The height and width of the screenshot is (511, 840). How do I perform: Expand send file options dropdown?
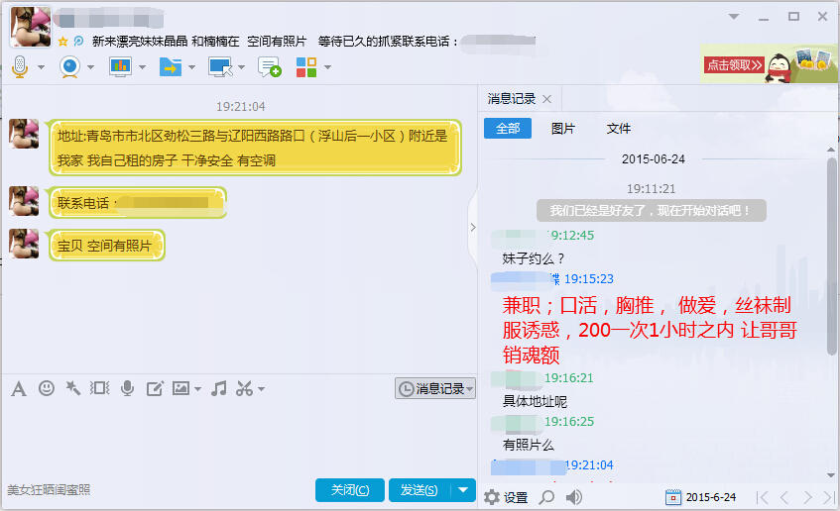[191, 67]
